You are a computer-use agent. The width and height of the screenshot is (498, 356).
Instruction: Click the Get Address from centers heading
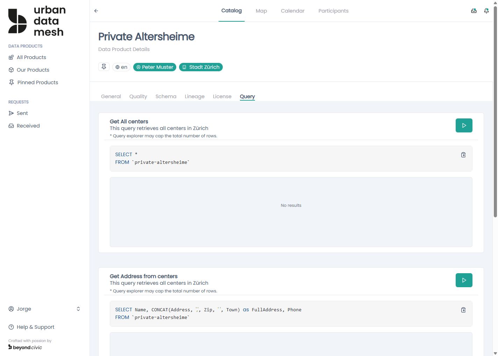pos(143,276)
